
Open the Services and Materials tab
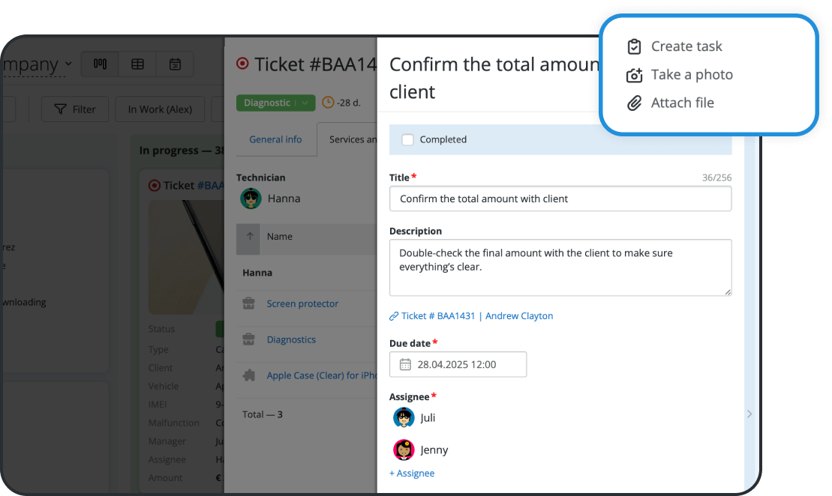coord(355,139)
